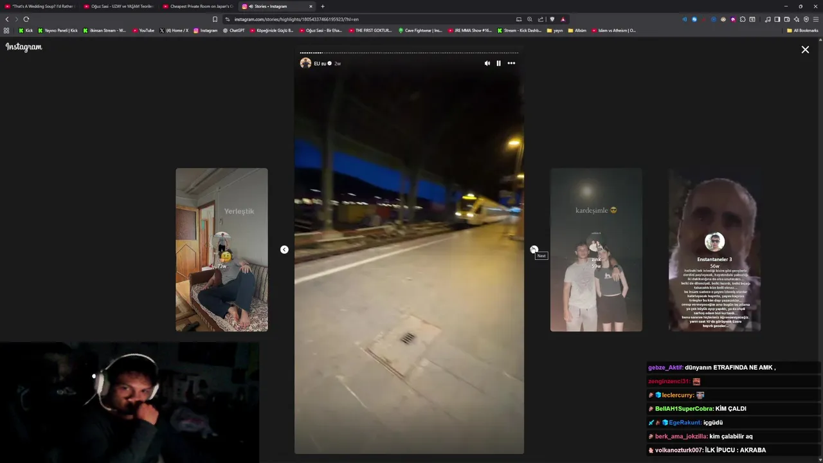Open the browser hamburger main menu
Viewport: 823px width, 463px height.
point(816,19)
